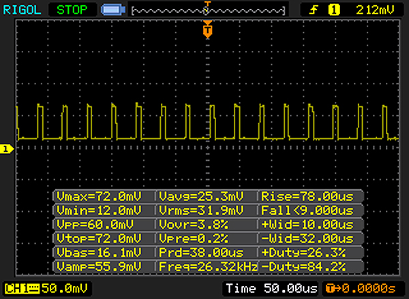Click the 212mV trigger level value
This screenshot has height=299, width=409.
[x=375, y=10]
